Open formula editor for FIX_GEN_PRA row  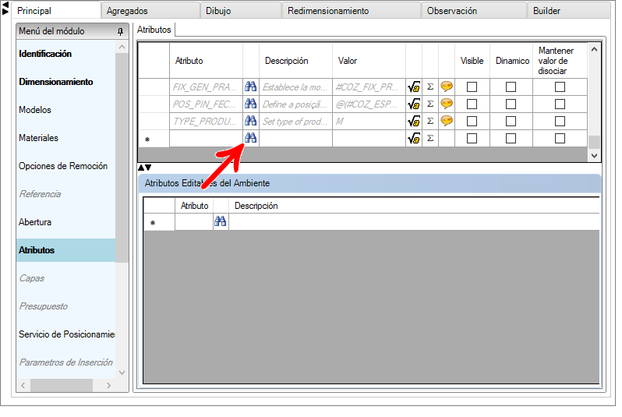(x=414, y=87)
